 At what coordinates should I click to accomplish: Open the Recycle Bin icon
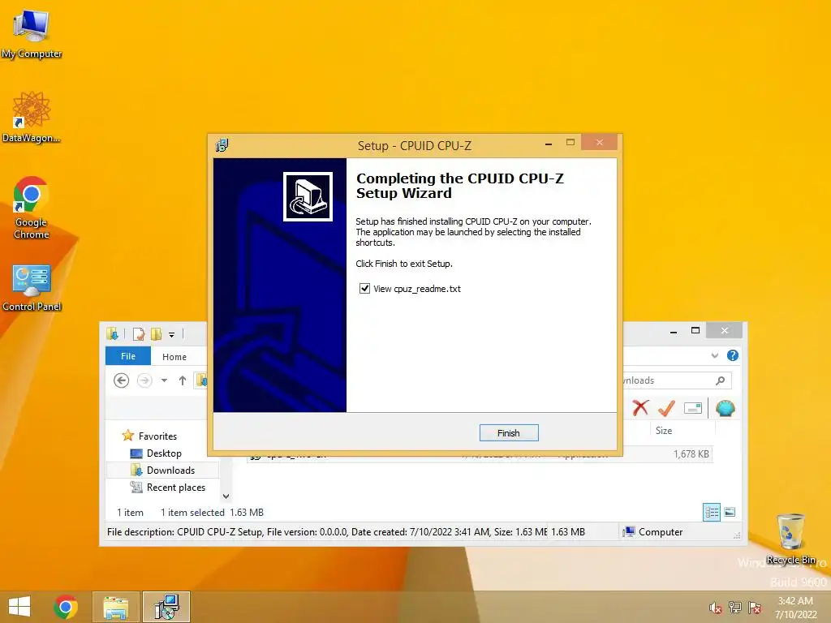pyautogui.click(x=790, y=539)
